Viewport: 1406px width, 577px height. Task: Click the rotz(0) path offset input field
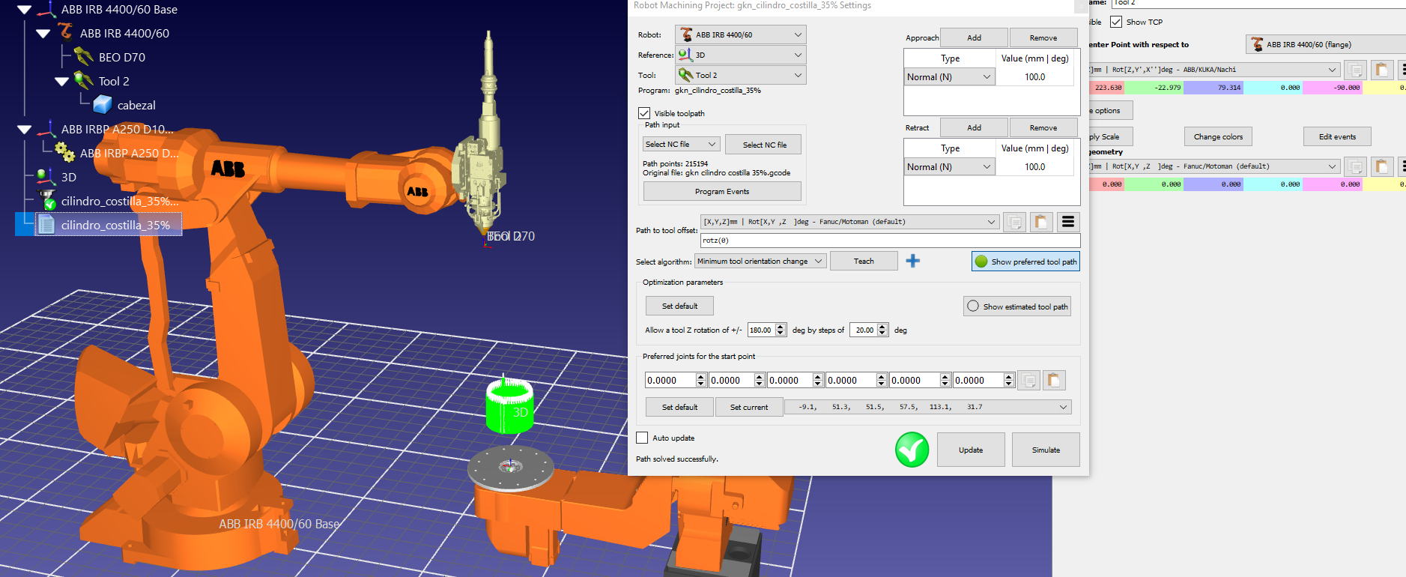pyautogui.click(x=889, y=241)
